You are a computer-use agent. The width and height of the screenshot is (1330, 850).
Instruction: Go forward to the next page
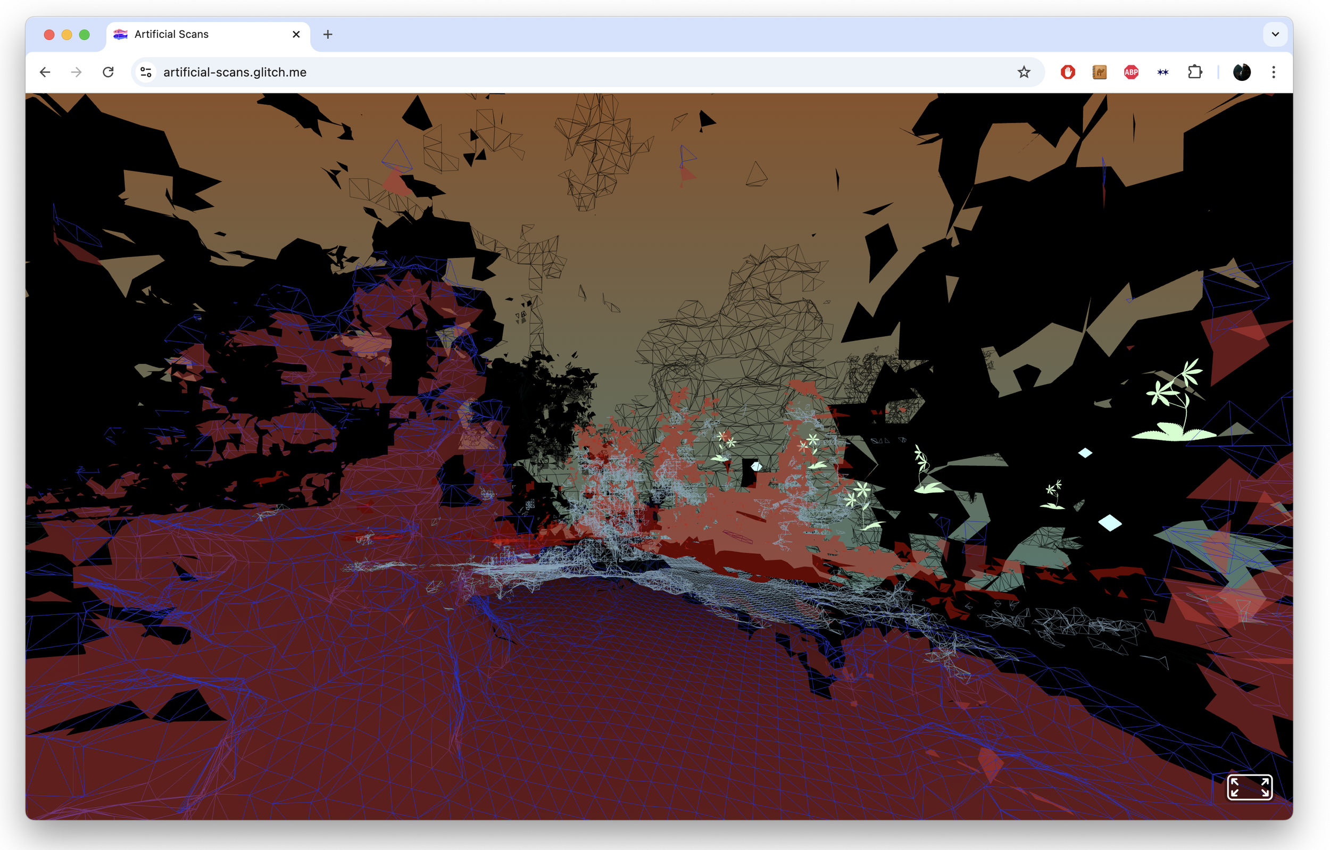coord(76,72)
